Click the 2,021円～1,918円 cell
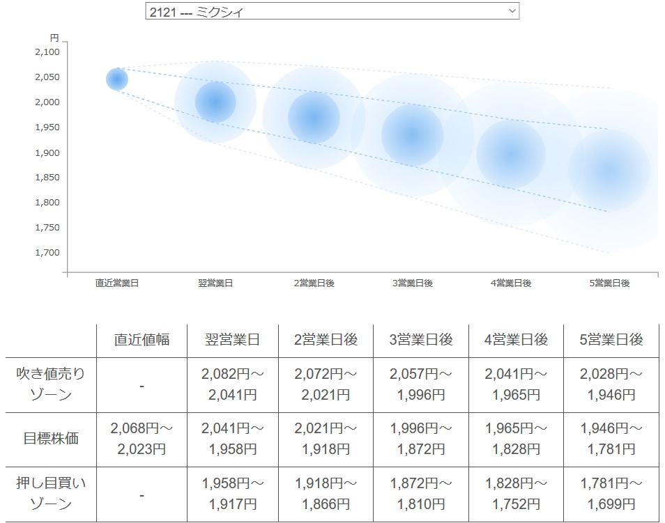This screenshot has width=665, height=523. tap(326, 439)
